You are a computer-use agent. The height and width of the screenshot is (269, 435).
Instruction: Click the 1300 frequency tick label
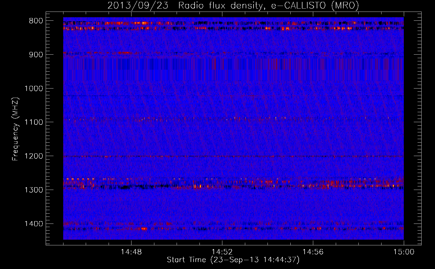coord(34,190)
